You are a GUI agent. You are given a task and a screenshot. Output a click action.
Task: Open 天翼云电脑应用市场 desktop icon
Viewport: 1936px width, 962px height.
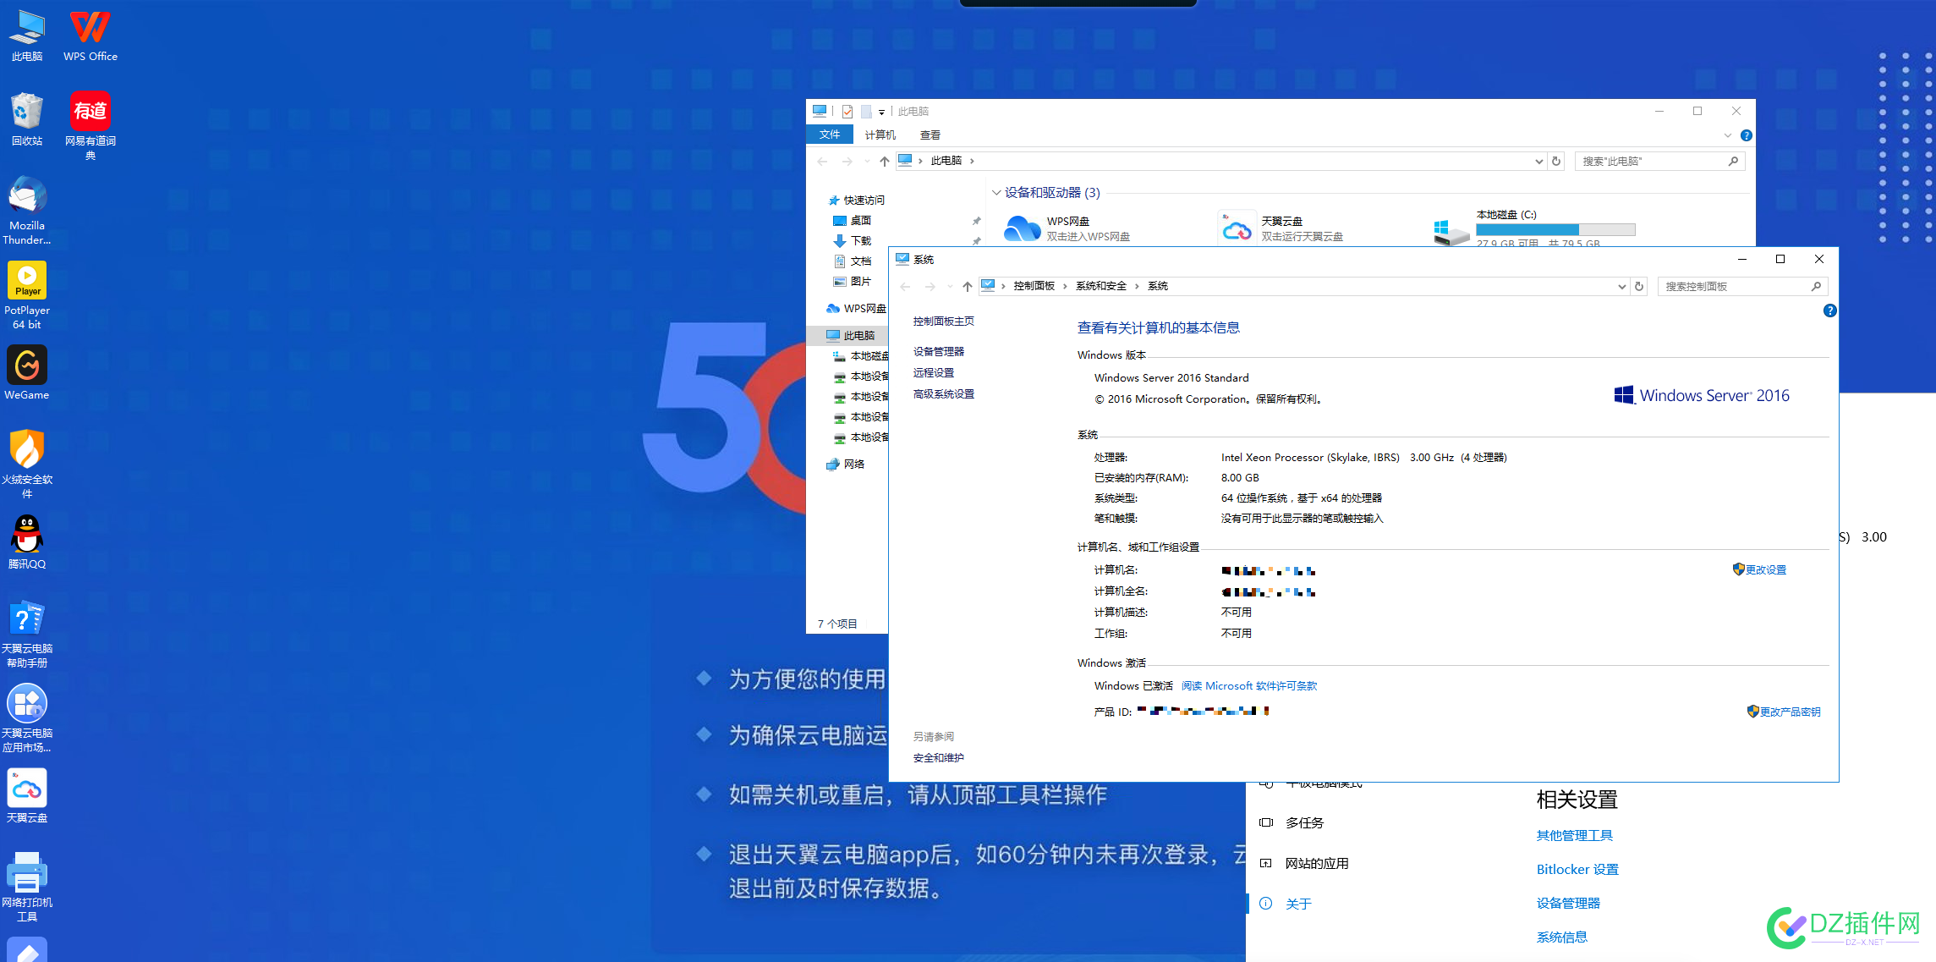coord(27,718)
